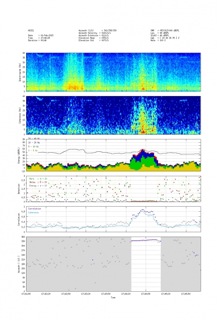The image size is (218, 320).
Task: Click the energy peak in the Energy plot
Action: click(x=143, y=150)
